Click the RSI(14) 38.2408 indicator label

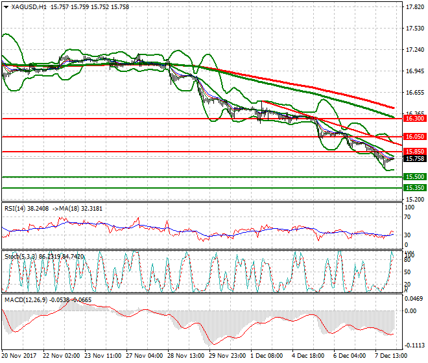click(x=27, y=209)
